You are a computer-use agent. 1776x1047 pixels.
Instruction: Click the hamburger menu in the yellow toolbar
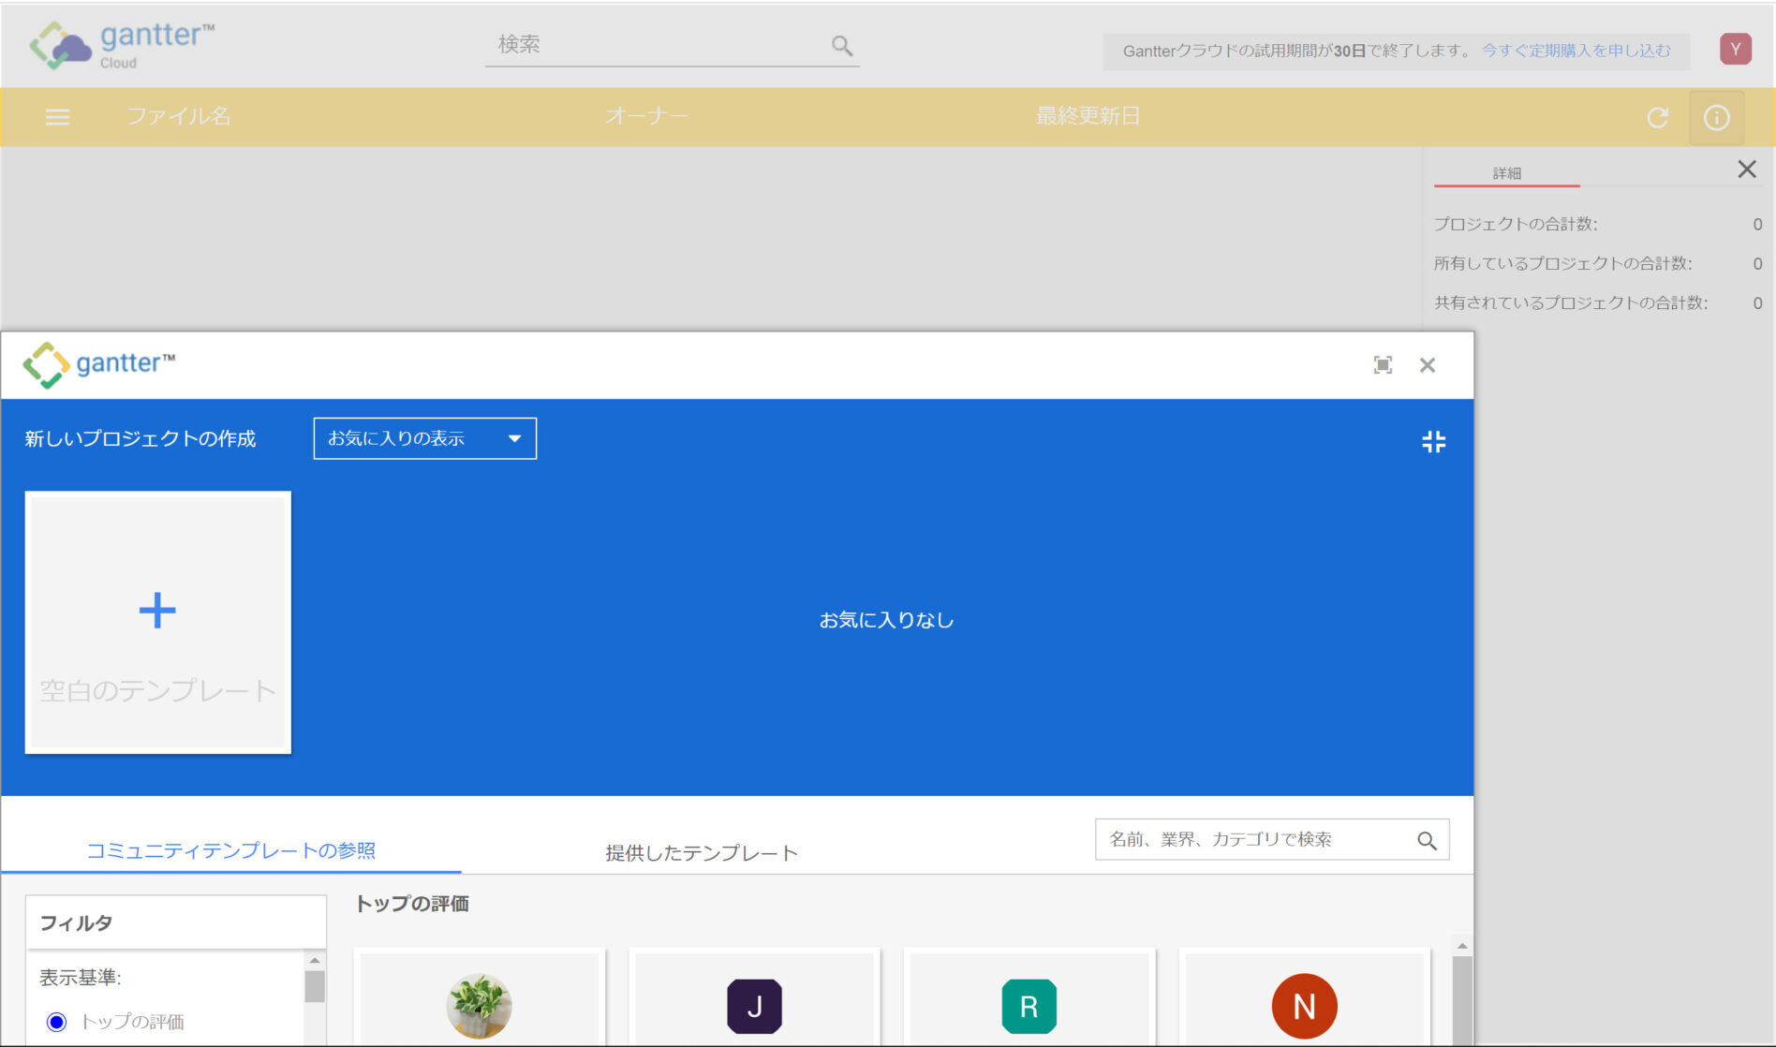[x=57, y=117]
